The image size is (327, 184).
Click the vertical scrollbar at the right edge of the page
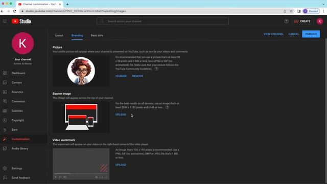pos(326,111)
